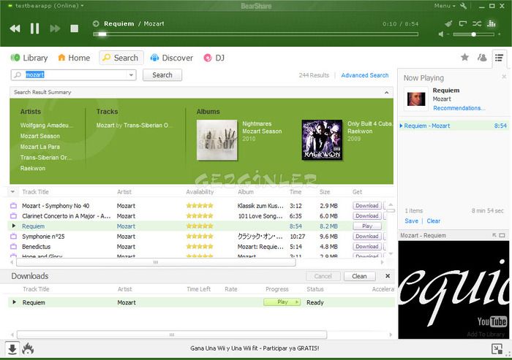Download the Clarinet Concerto in A Major track

pos(367,216)
